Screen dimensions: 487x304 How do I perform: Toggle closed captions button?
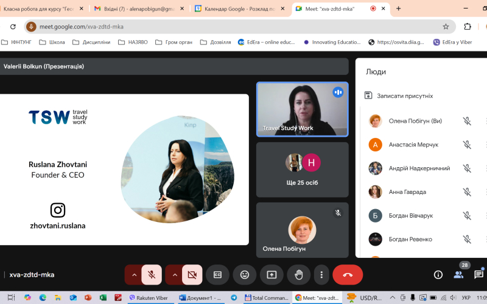click(x=218, y=275)
